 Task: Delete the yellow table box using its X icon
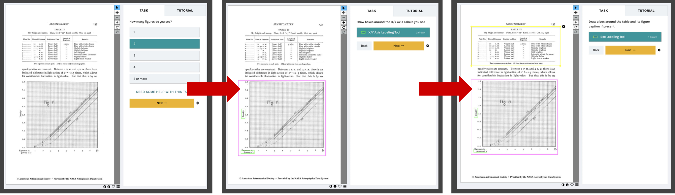[x=563, y=26]
